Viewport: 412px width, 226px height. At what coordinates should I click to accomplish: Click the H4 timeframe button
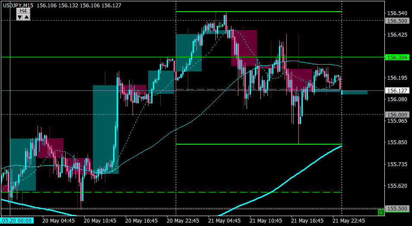pos(23,11)
